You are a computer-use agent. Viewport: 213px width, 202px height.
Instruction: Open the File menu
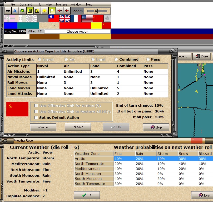pos(13,4)
